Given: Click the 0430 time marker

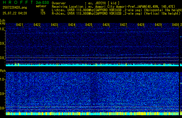Looking at the screenshot, I should click(176, 25).
